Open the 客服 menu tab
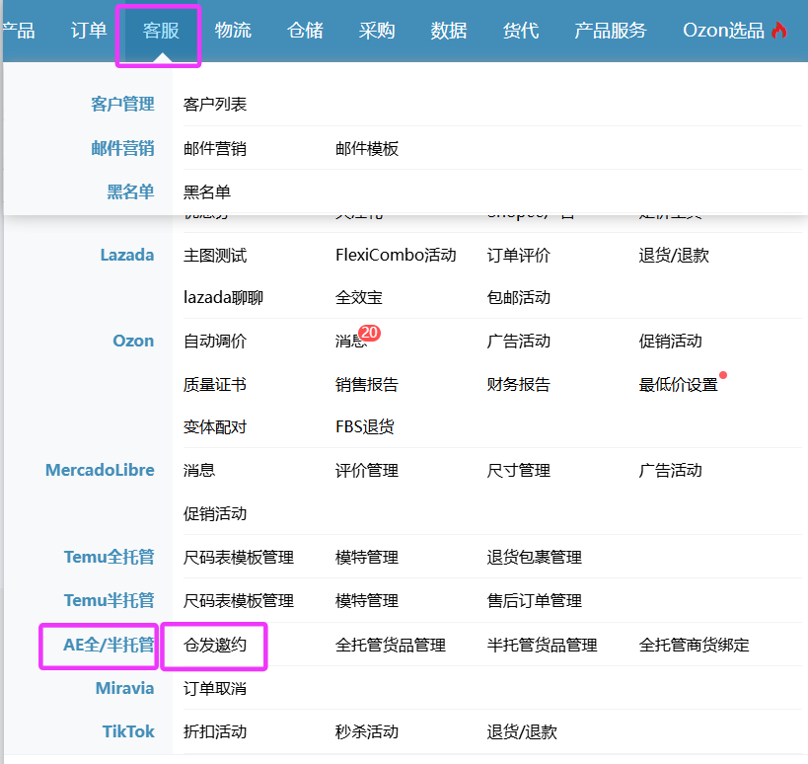The width and height of the screenshot is (808, 764). [161, 31]
